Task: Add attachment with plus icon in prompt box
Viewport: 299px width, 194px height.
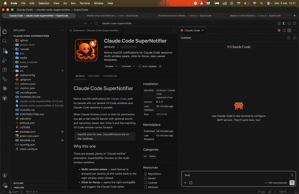Action: point(185,182)
